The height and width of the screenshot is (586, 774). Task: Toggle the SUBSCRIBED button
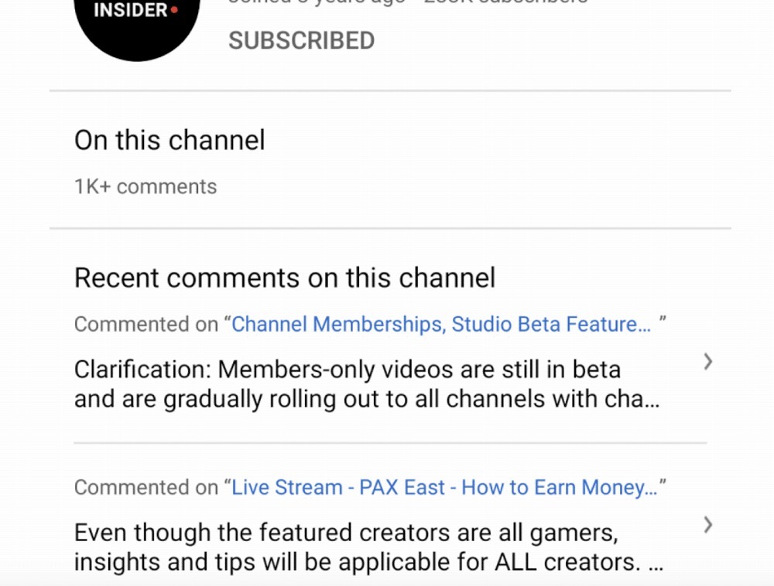[302, 40]
